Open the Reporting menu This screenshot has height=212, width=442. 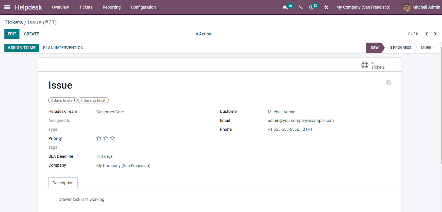(x=112, y=7)
